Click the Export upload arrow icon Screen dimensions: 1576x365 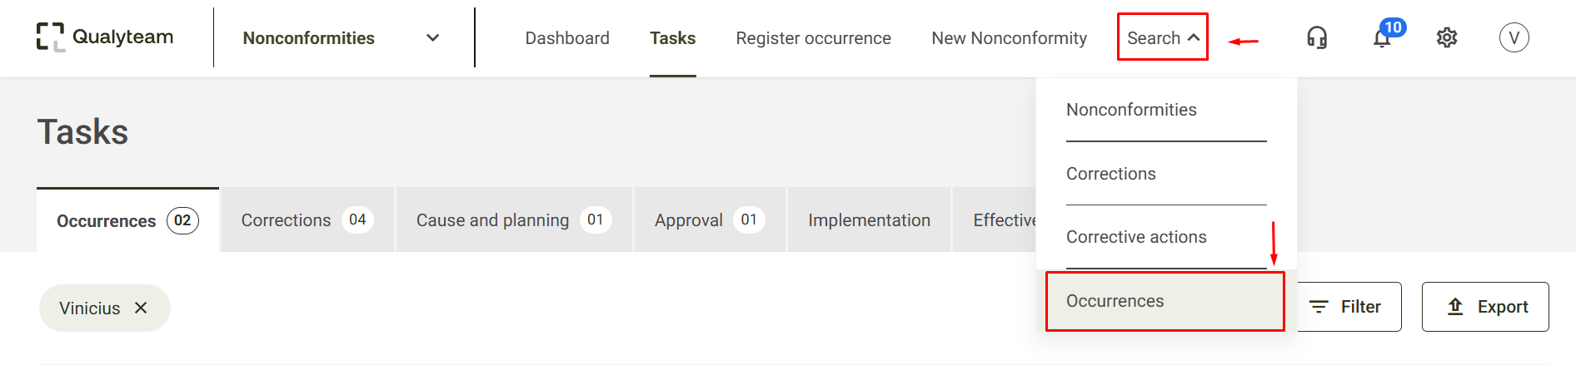click(1455, 307)
